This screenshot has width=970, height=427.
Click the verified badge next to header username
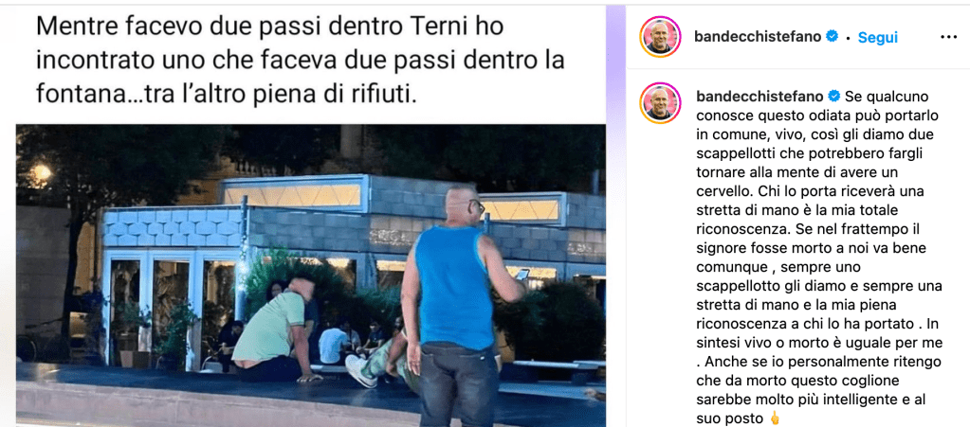(x=833, y=37)
